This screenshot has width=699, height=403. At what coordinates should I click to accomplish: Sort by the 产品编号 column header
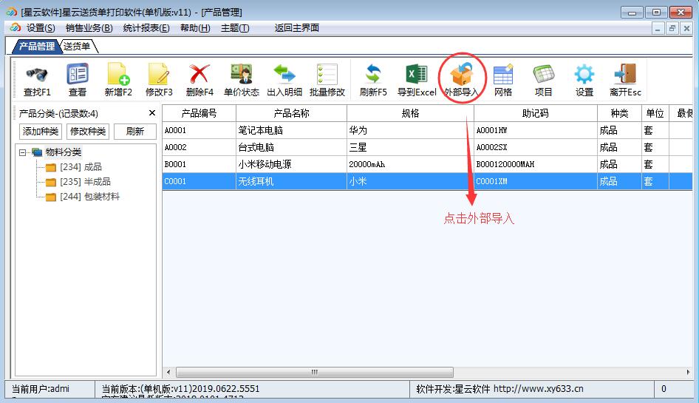[x=199, y=113]
